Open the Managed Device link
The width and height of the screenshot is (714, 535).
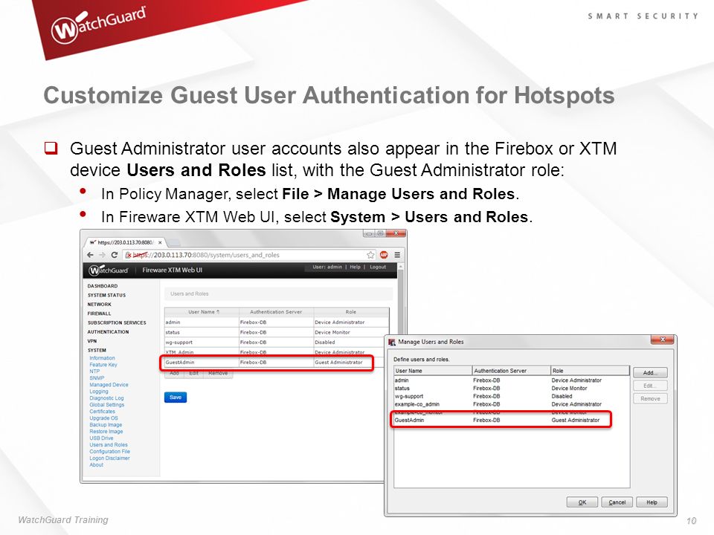pos(109,385)
